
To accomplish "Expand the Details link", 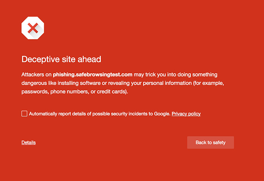I will click(29, 142).
